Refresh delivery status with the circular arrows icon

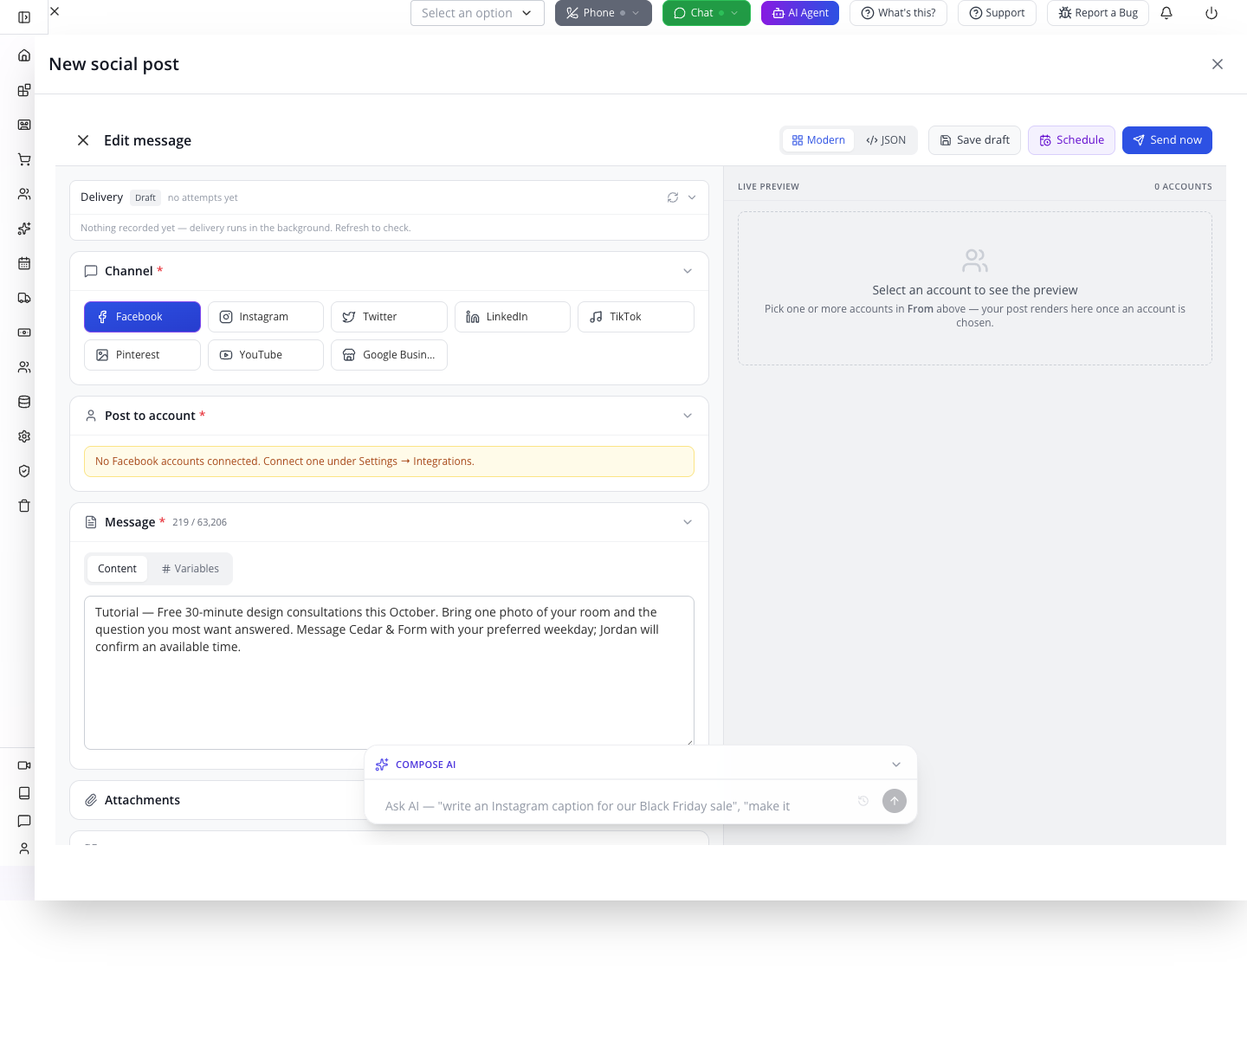tap(673, 197)
